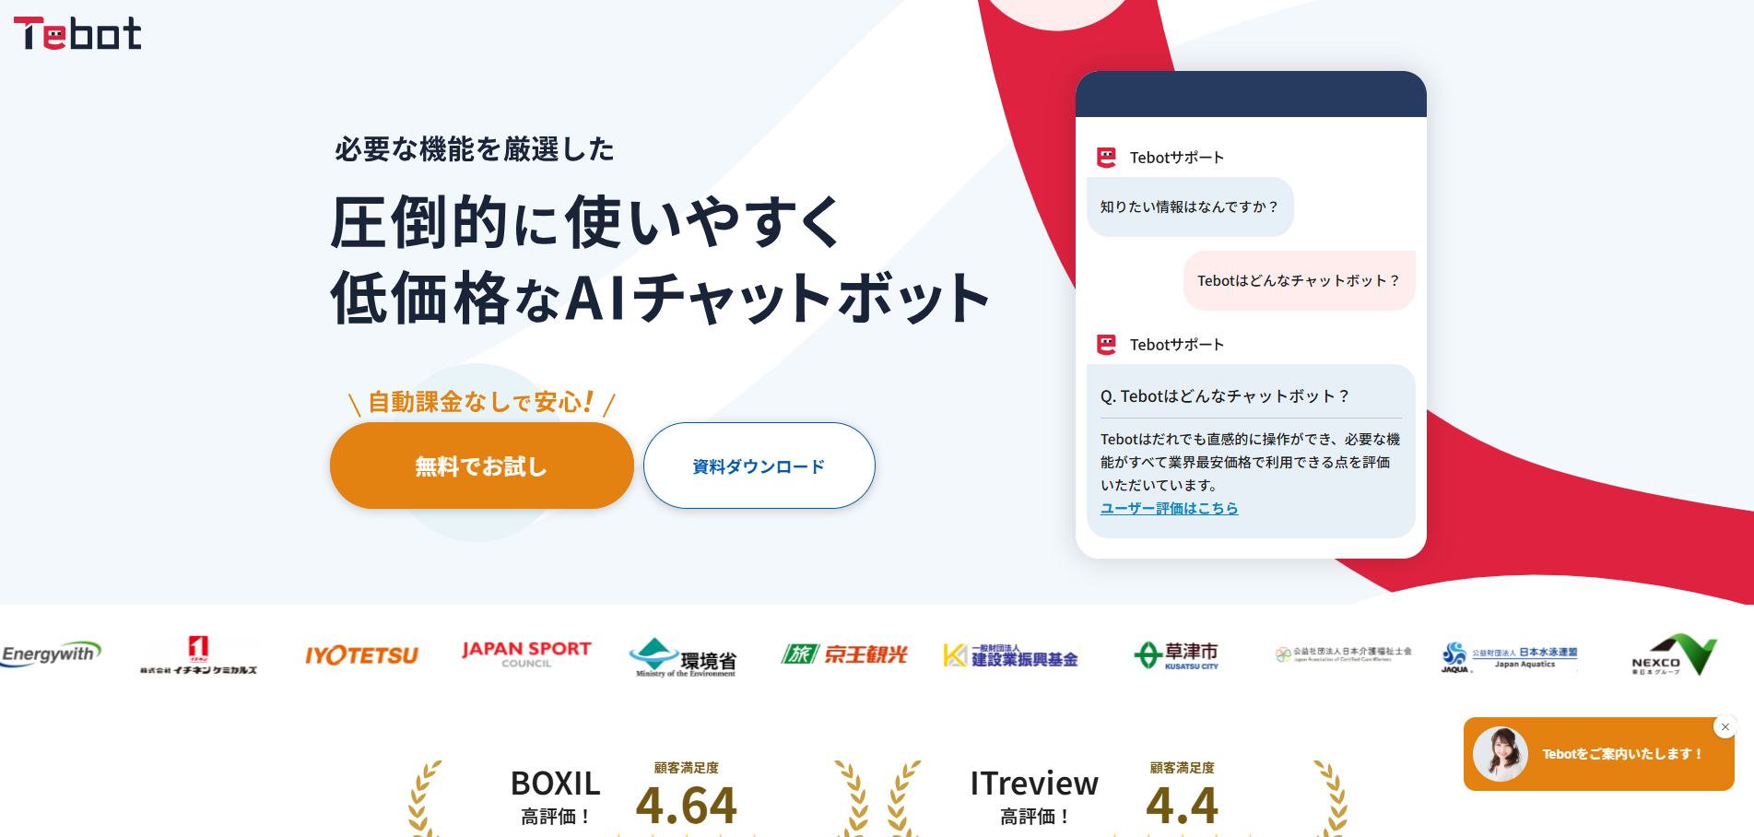Click the 環境省 Ministry of Environment logo
This screenshot has height=837, width=1754.
click(x=683, y=657)
